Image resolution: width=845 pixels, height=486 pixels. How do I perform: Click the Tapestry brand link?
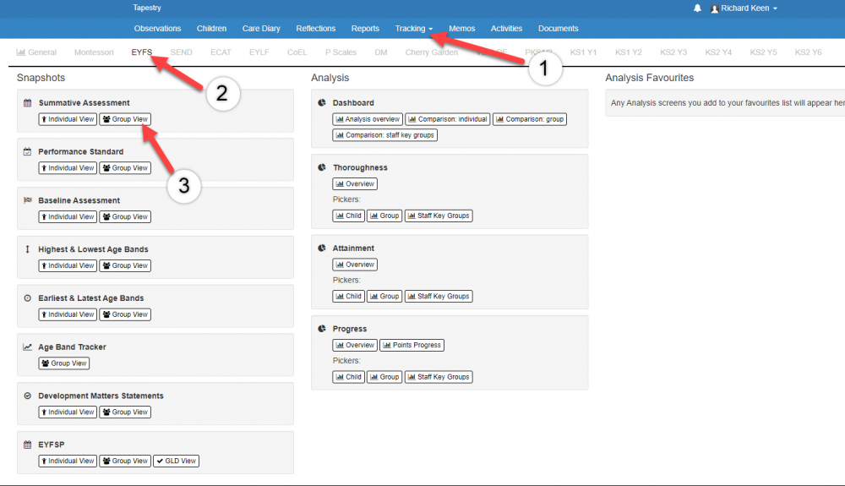(147, 8)
